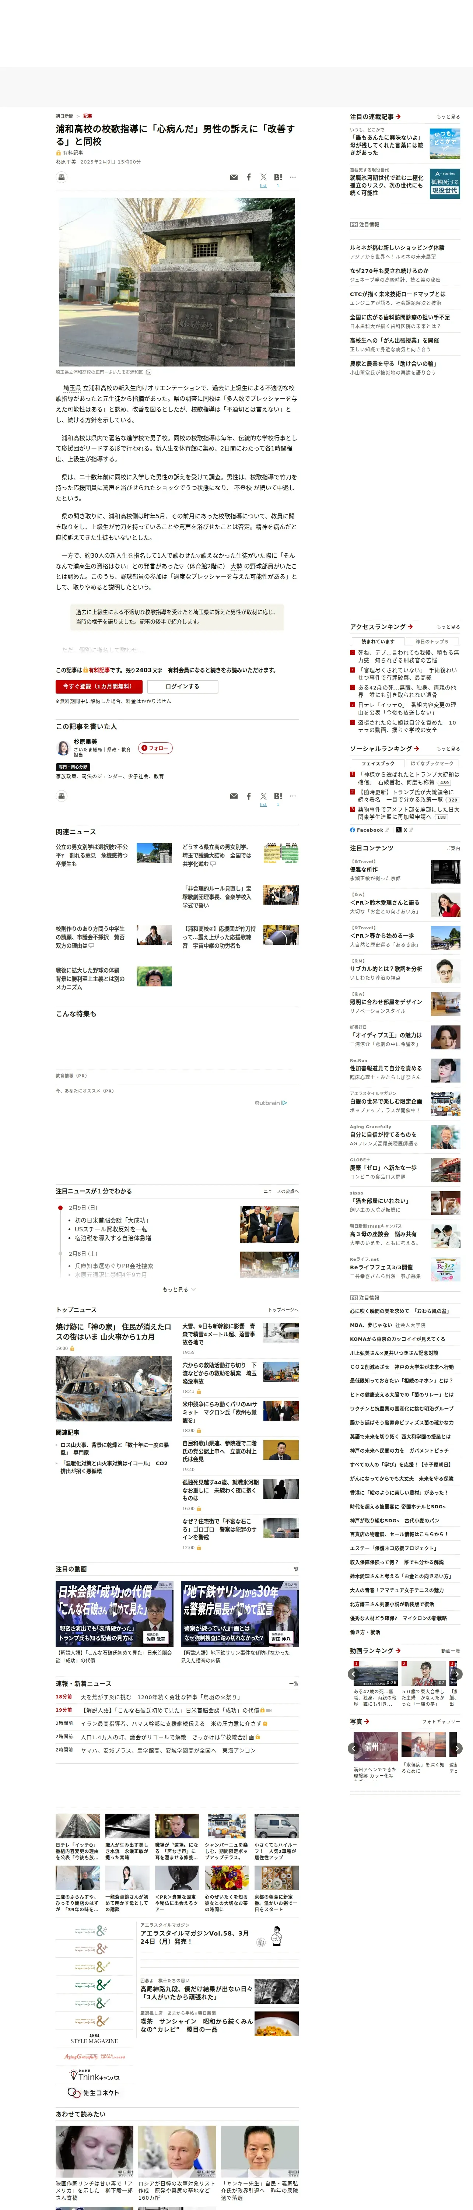Open アエラスタイルマガジンVol.58 article
The height and width of the screenshot is (2210, 473).
coord(195,1937)
